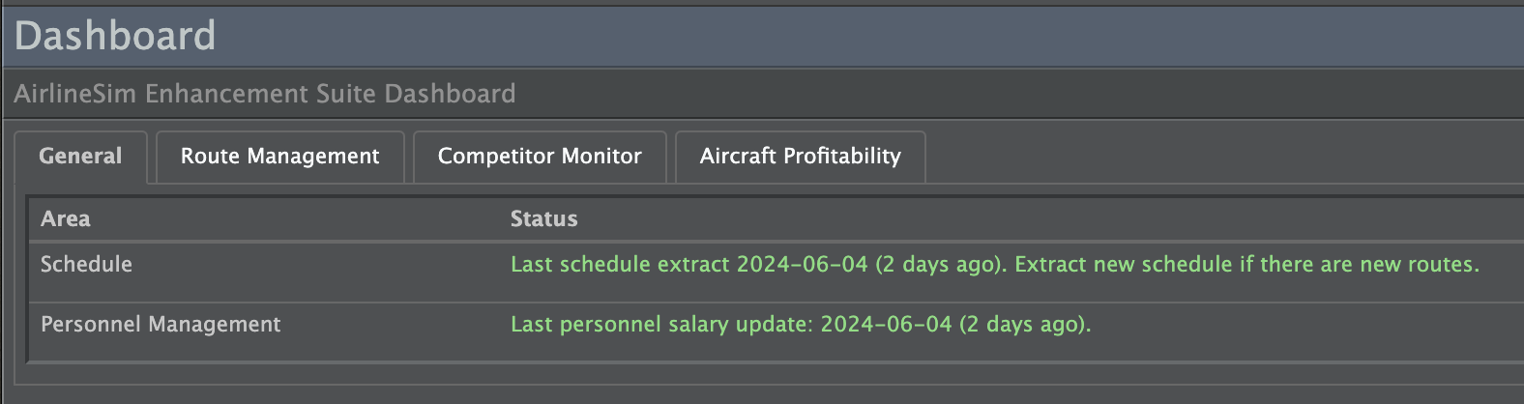The height and width of the screenshot is (404, 1524).
Task: Click the Area column header
Action: click(66, 219)
